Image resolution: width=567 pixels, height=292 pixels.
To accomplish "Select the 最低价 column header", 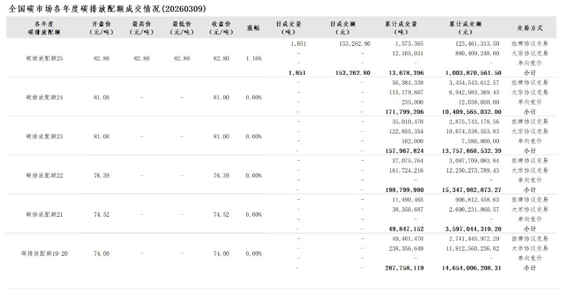I will (x=182, y=28).
